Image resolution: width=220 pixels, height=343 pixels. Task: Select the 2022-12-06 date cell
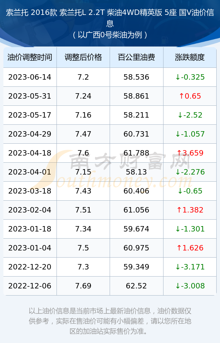[30, 286]
